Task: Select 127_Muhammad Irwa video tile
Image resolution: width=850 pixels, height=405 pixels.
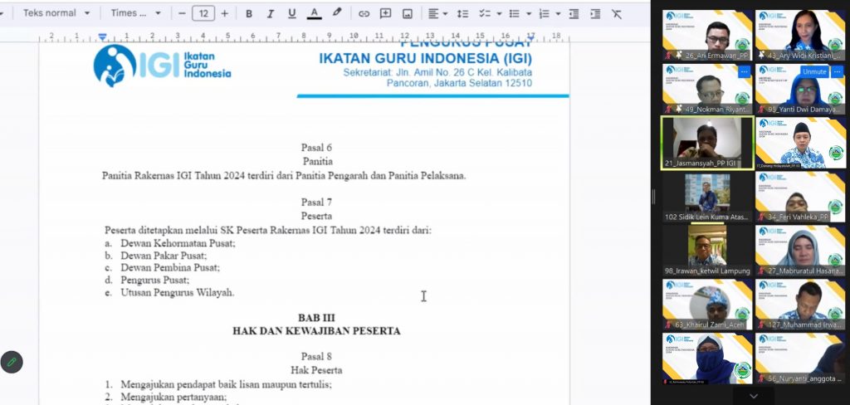Action: [x=801, y=305]
